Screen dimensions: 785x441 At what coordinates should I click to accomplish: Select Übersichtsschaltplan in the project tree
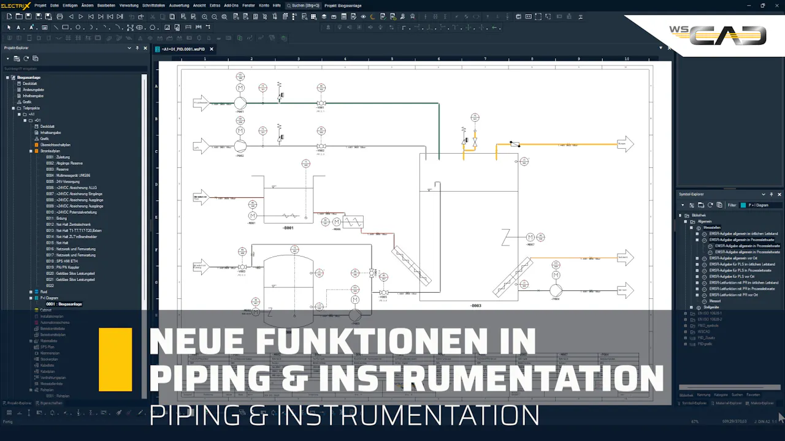(x=55, y=145)
